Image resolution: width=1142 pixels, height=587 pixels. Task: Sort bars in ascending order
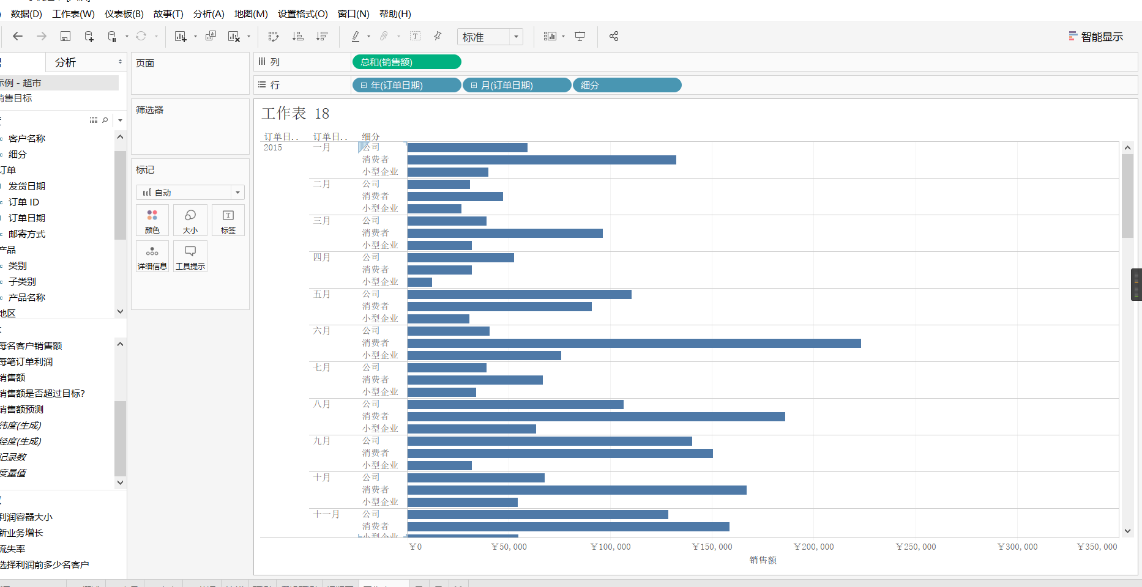[298, 37]
